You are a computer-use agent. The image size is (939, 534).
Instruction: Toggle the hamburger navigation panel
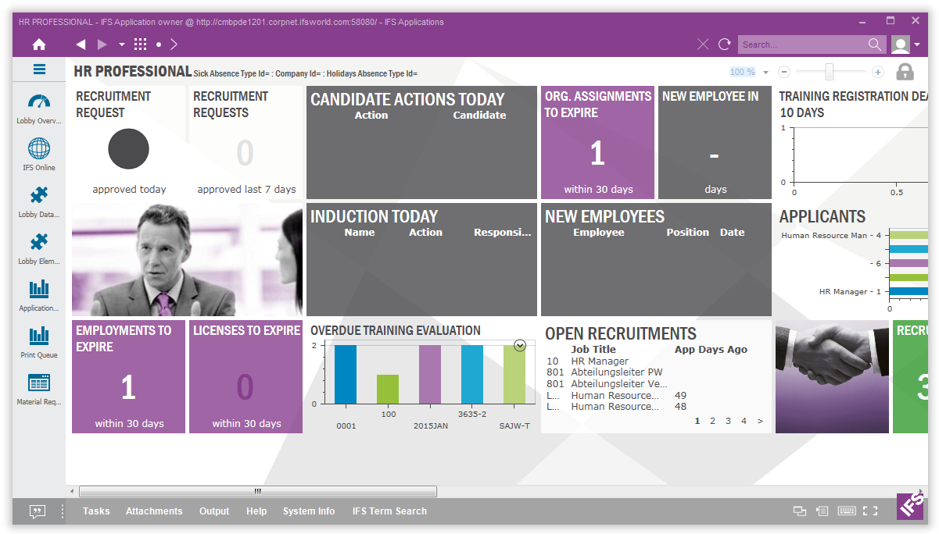pyautogui.click(x=39, y=69)
